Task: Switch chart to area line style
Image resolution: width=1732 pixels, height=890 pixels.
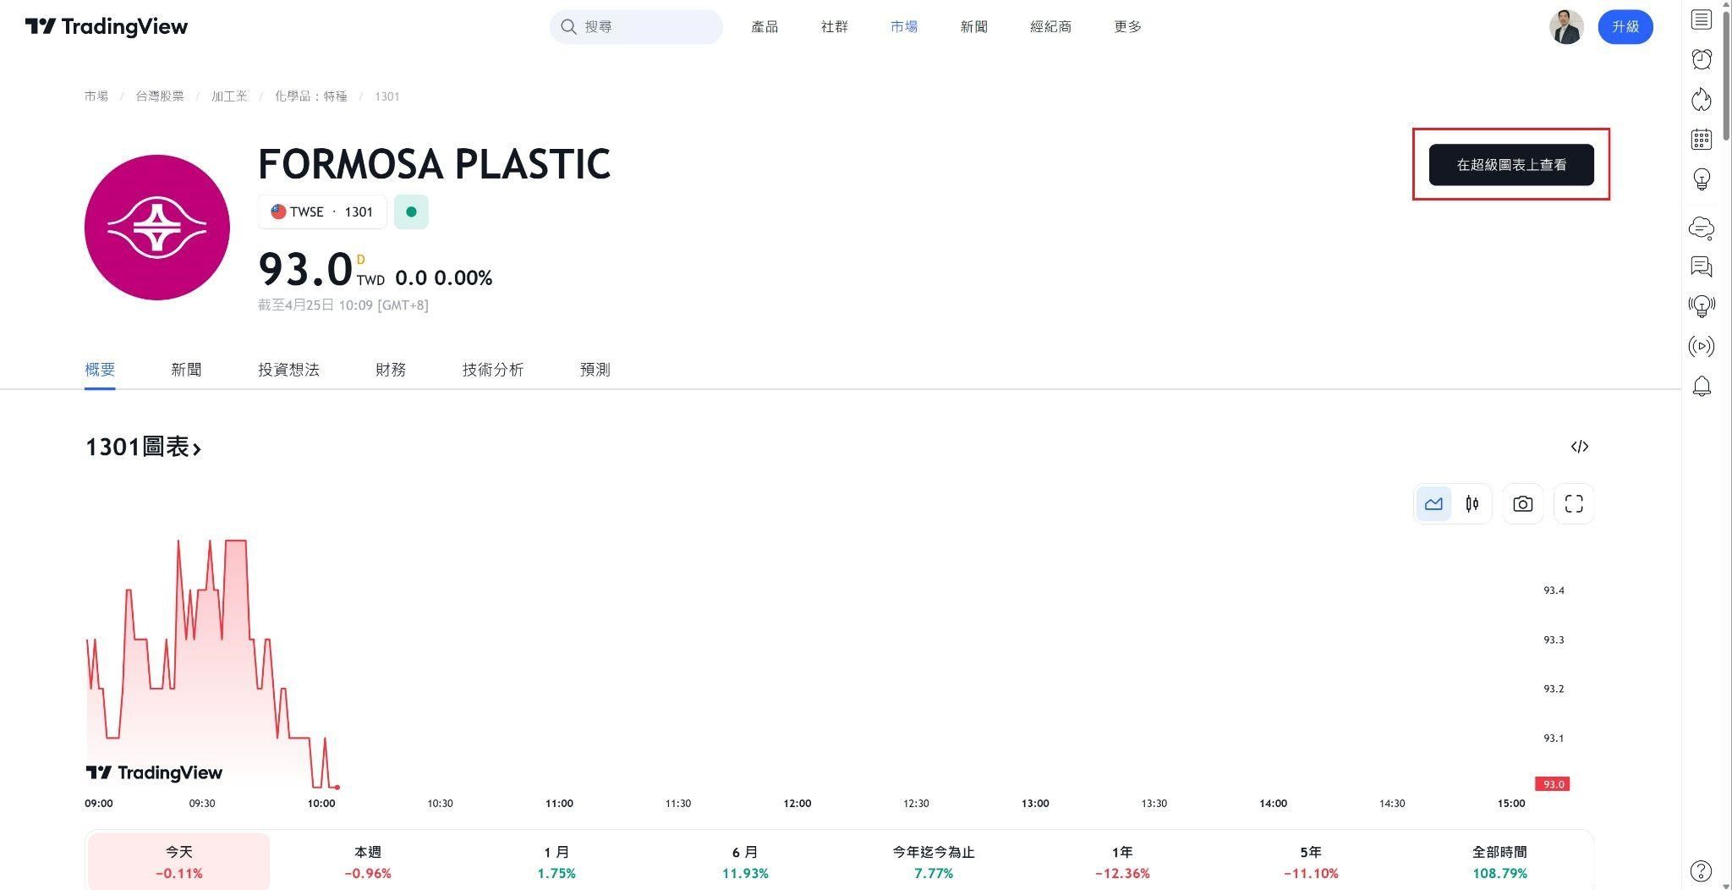Action: coord(1433,504)
